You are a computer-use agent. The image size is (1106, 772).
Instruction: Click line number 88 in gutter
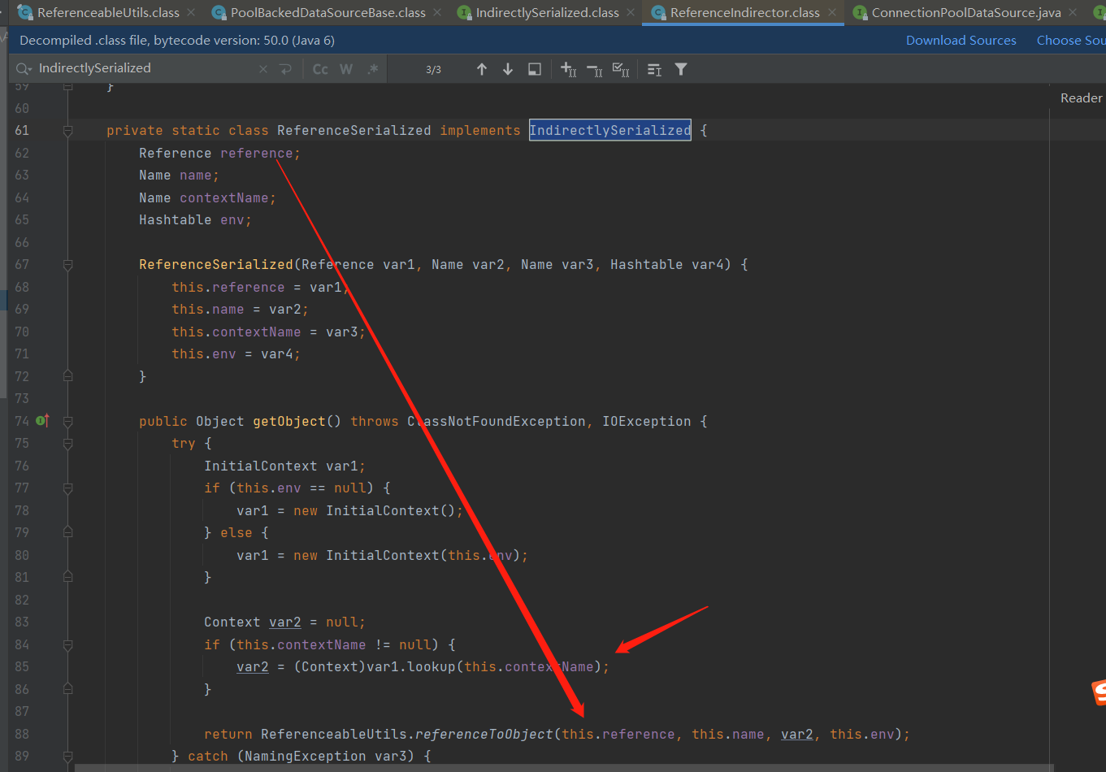point(21,734)
